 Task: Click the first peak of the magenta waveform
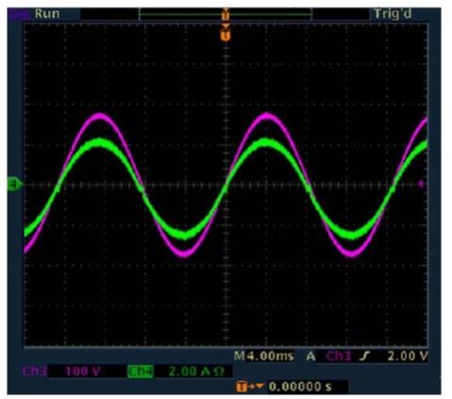point(100,116)
